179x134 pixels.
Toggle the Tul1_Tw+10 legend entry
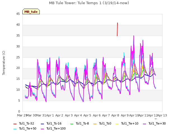127,123
